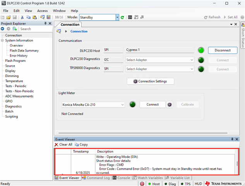This screenshot has width=245, height=186.
Task: Open the Konica Minolta CA-210 light meter dropdown
Action: tap(122, 105)
